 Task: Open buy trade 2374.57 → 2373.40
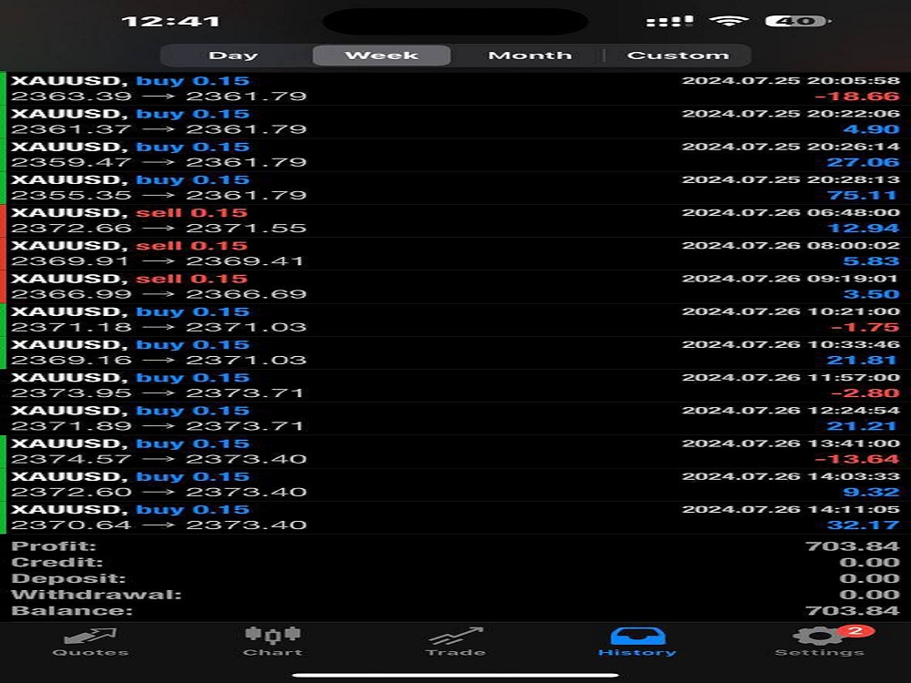455,453
